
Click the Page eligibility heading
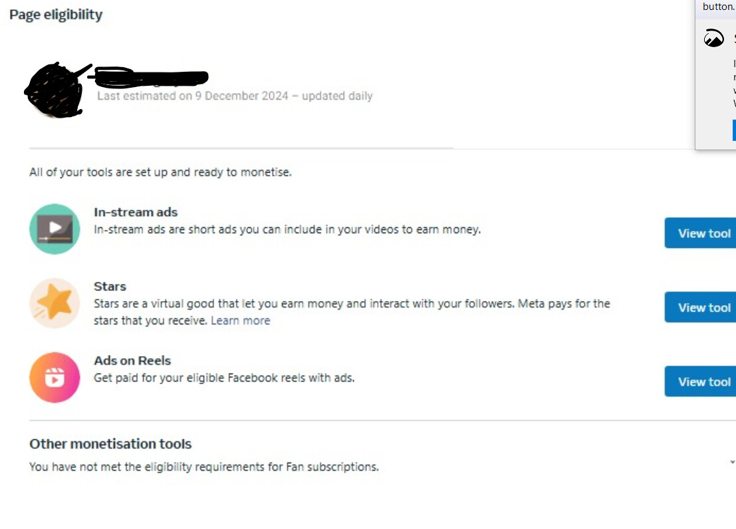(x=56, y=15)
